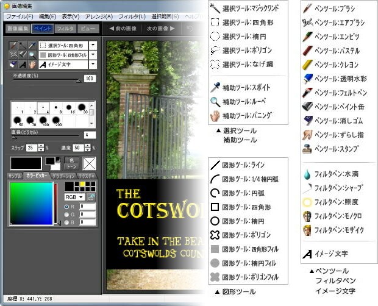Select the magnifier icon in the tool grid
378x306 pixels.
click(32, 55)
